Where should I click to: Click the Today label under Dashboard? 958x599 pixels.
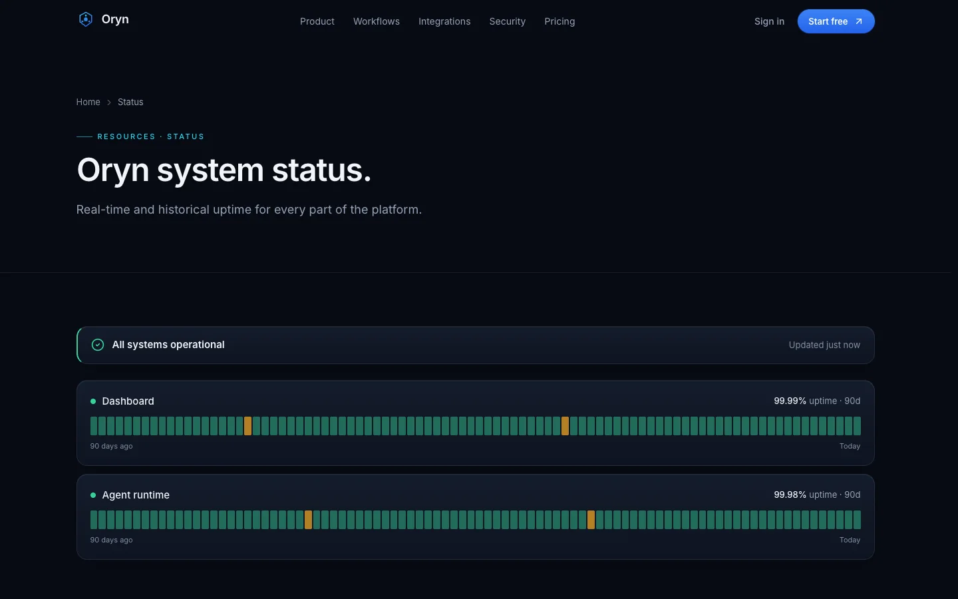click(x=850, y=446)
